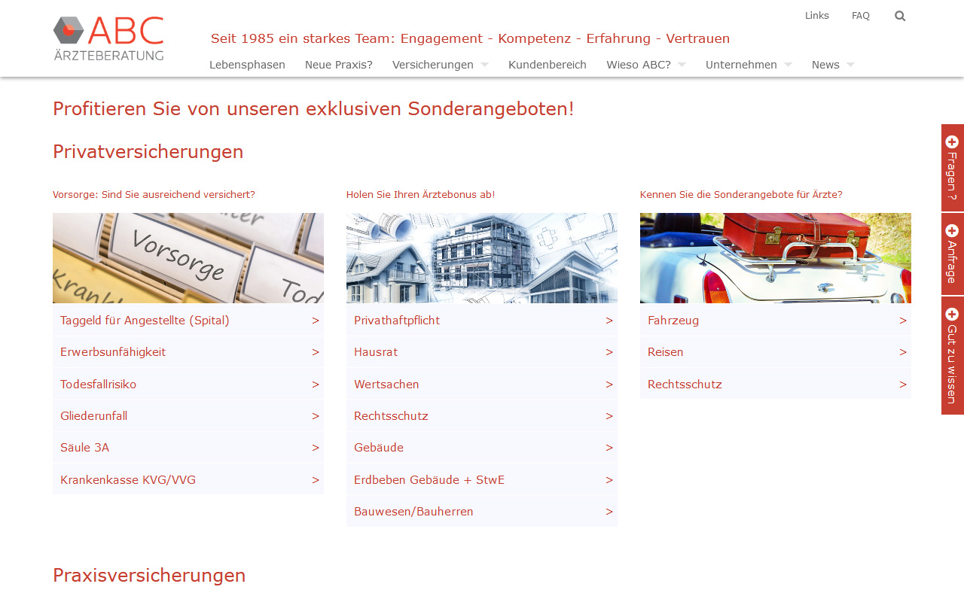
Task: Click arrow beside Bauwesen/Bauherren
Action: point(609,512)
